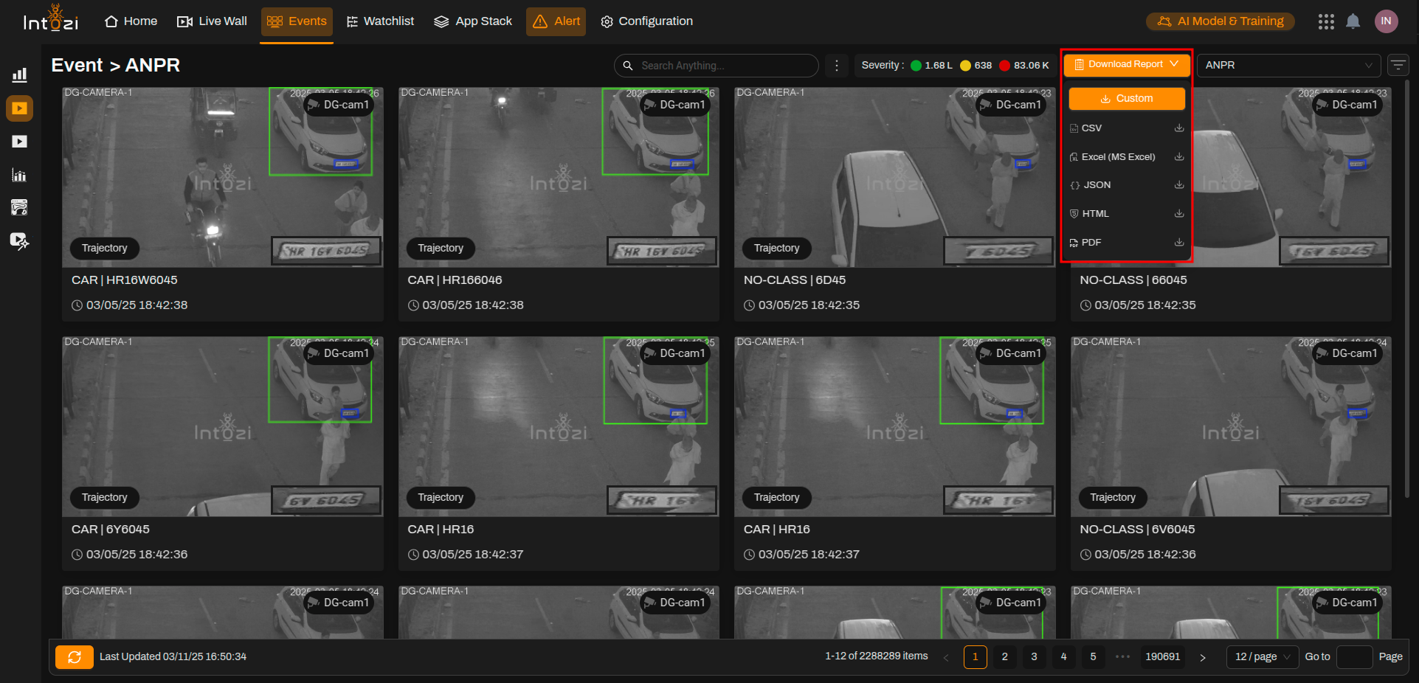Click the notification bell icon
Viewport: 1419px width, 683px height.
click(x=1353, y=21)
